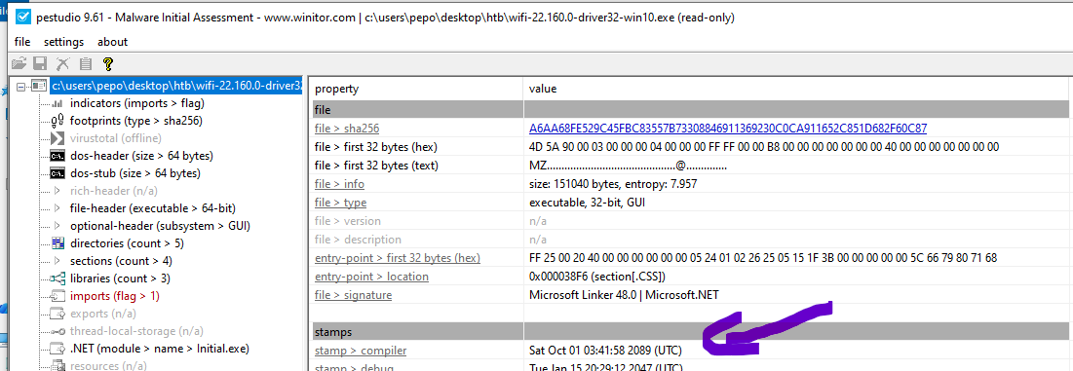Select '.NET (module > name > Initial.exe)' item
Viewport: 1073px width, 371px height.
point(160,349)
